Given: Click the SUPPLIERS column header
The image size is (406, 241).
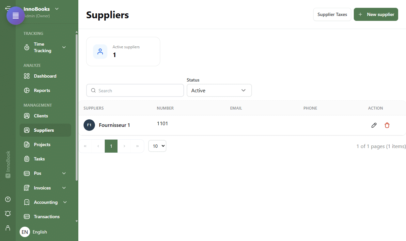Looking at the screenshot, I should [x=94, y=108].
